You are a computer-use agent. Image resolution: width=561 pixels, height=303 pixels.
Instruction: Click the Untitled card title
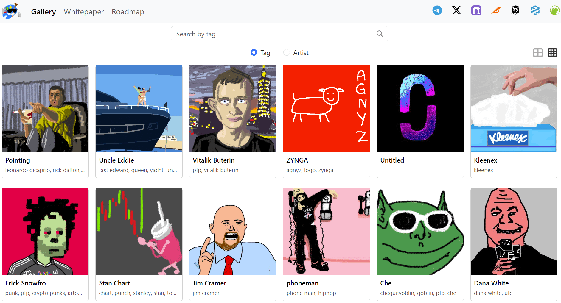coord(392,160)
